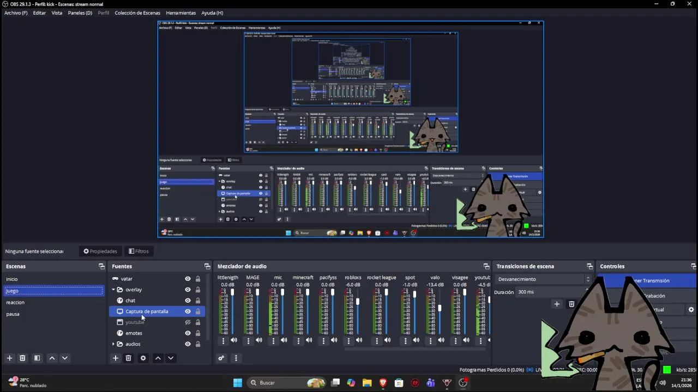
Task: Hide the vatar source with its eye icon
Action: click(x=188, y=279)
